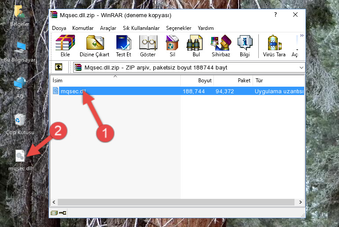The height and width of the screenshot is (227, 339).
Task: Click the Sil delete icon
Action: [172, 46]
